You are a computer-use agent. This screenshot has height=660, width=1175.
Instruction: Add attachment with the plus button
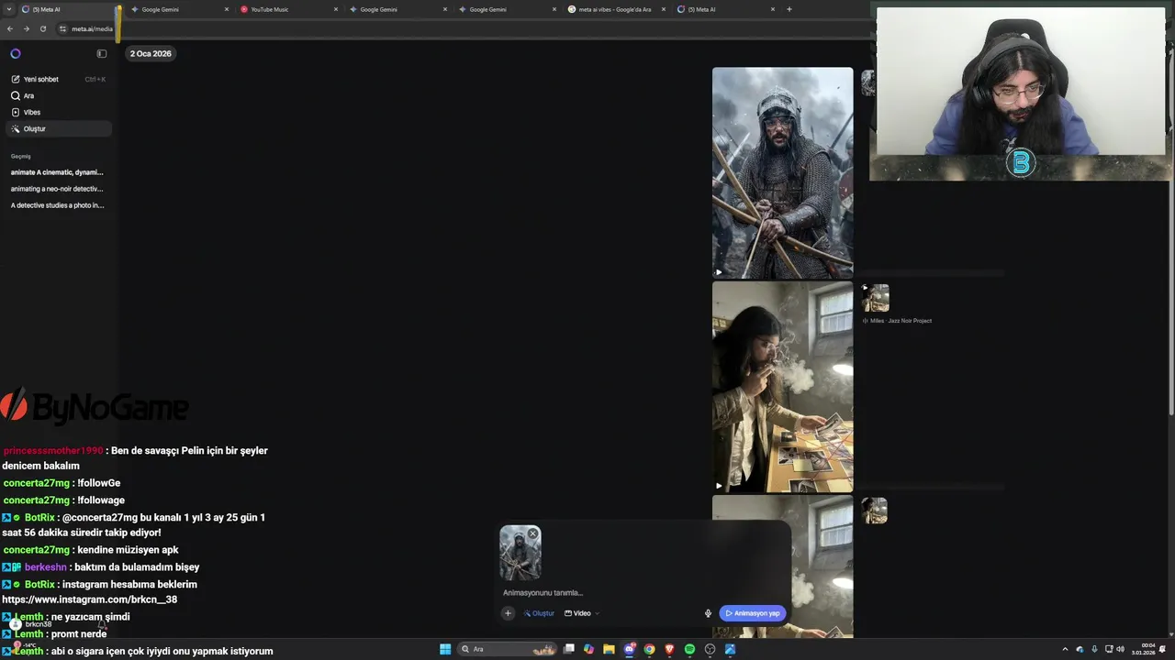click(x=508, y=613)
